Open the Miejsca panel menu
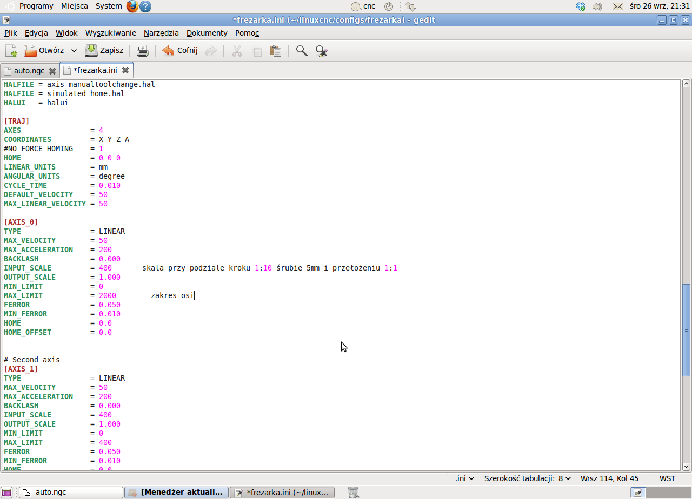692x499 pixels. [75, 6]
